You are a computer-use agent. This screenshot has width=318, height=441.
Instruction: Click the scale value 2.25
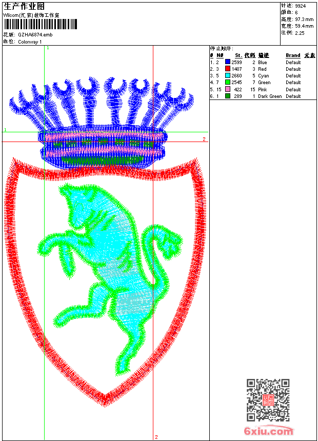pyautogui.click(x=300, y=33)
